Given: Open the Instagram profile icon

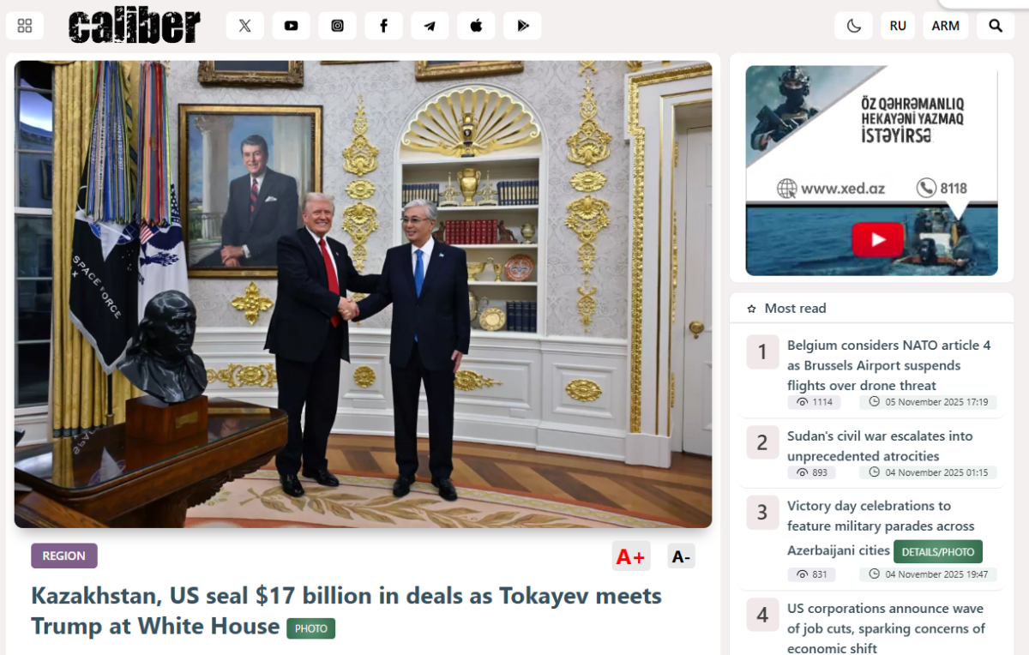Looking at the screenshot, I should (x=338, y=26).
